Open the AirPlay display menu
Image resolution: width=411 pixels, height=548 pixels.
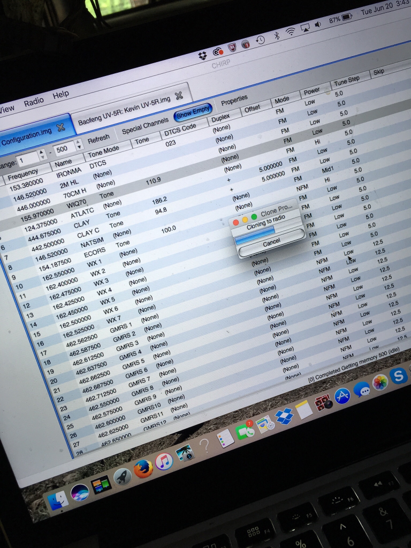click(x=305, y=29)
